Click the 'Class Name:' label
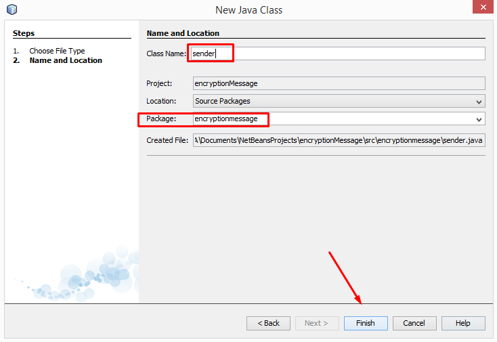Screen dimensions: 497x342 [167, 54]
